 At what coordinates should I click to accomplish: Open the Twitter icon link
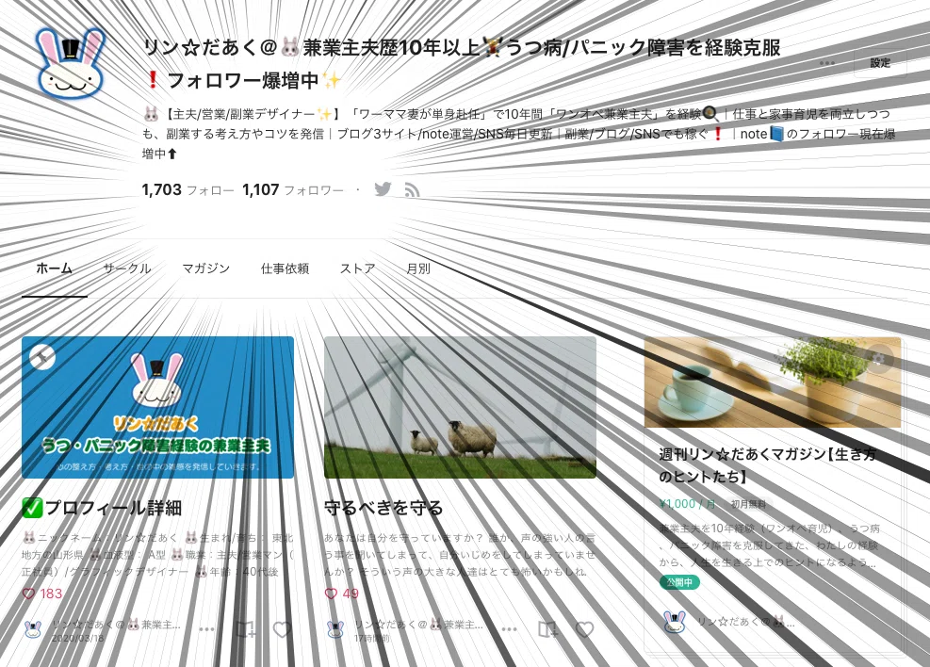tap(383, 189)
